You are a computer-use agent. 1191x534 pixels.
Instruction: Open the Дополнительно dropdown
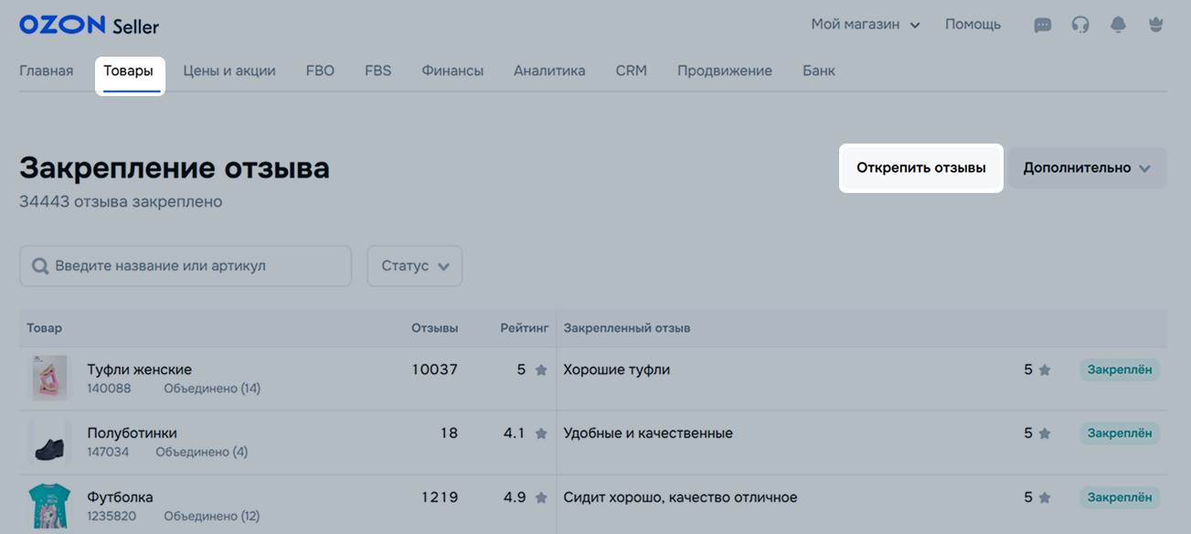pos(1087,168)
